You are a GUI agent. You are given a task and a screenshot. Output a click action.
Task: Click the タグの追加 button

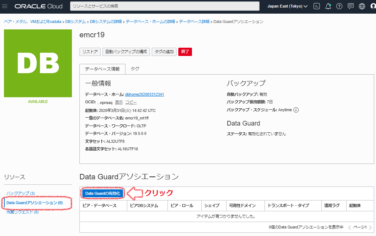tap(164, 52)
